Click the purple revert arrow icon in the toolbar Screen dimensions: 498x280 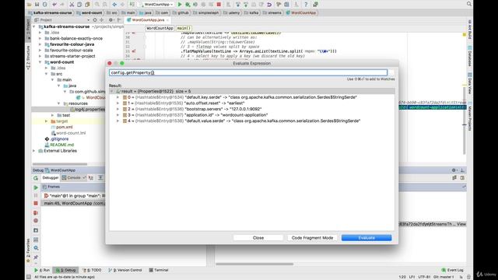pyautogui.click(x=269, y=5)
